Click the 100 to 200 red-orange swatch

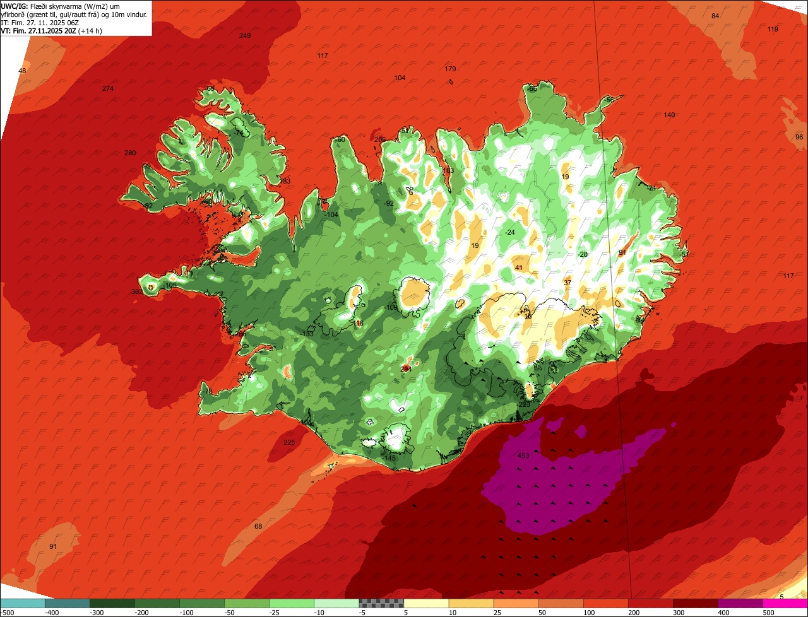click(x=605, y=603)
